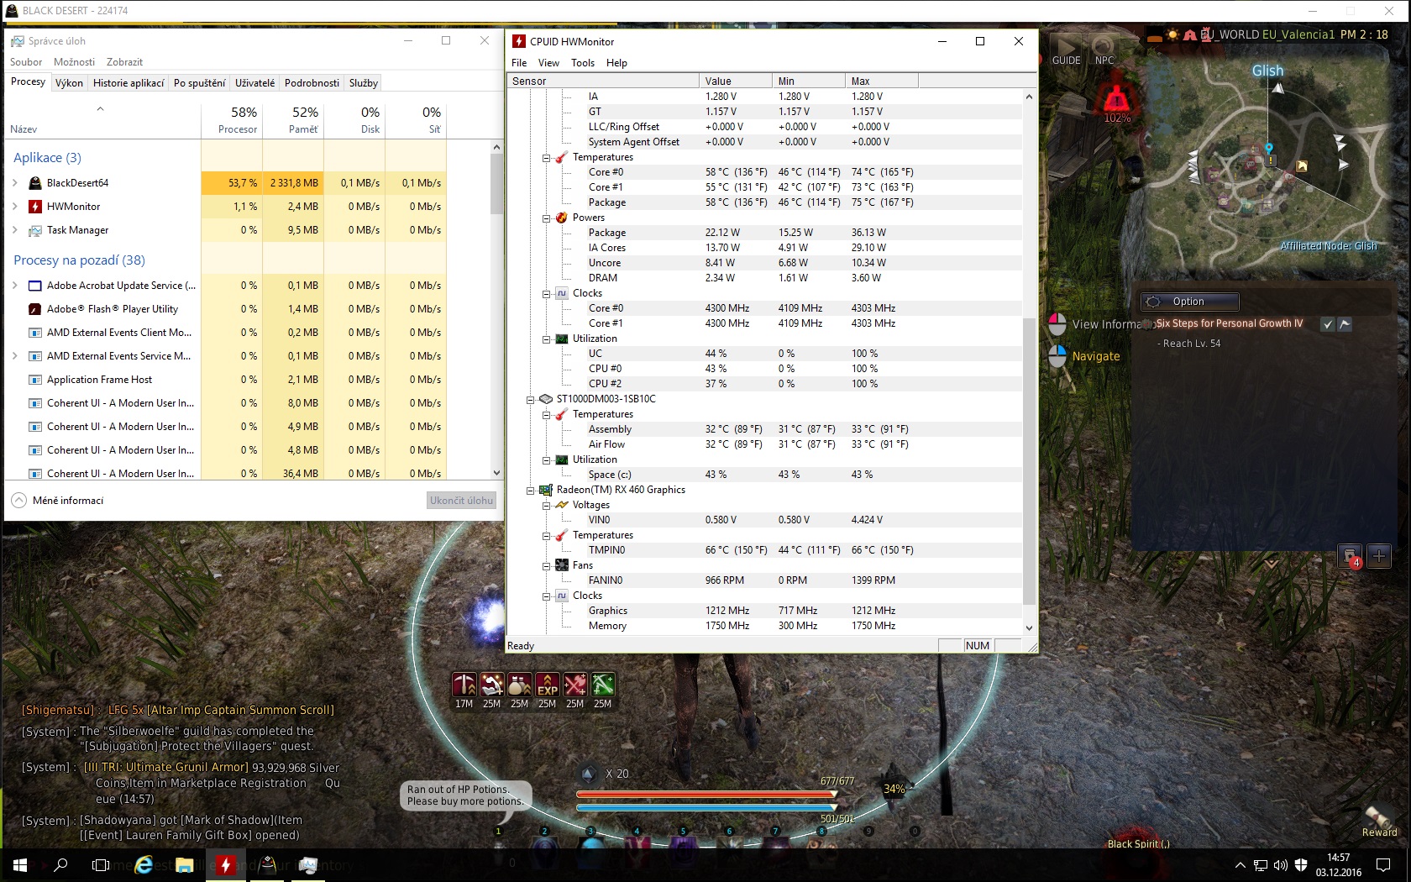Open HWMonitor Tools menu

point(583,63)
